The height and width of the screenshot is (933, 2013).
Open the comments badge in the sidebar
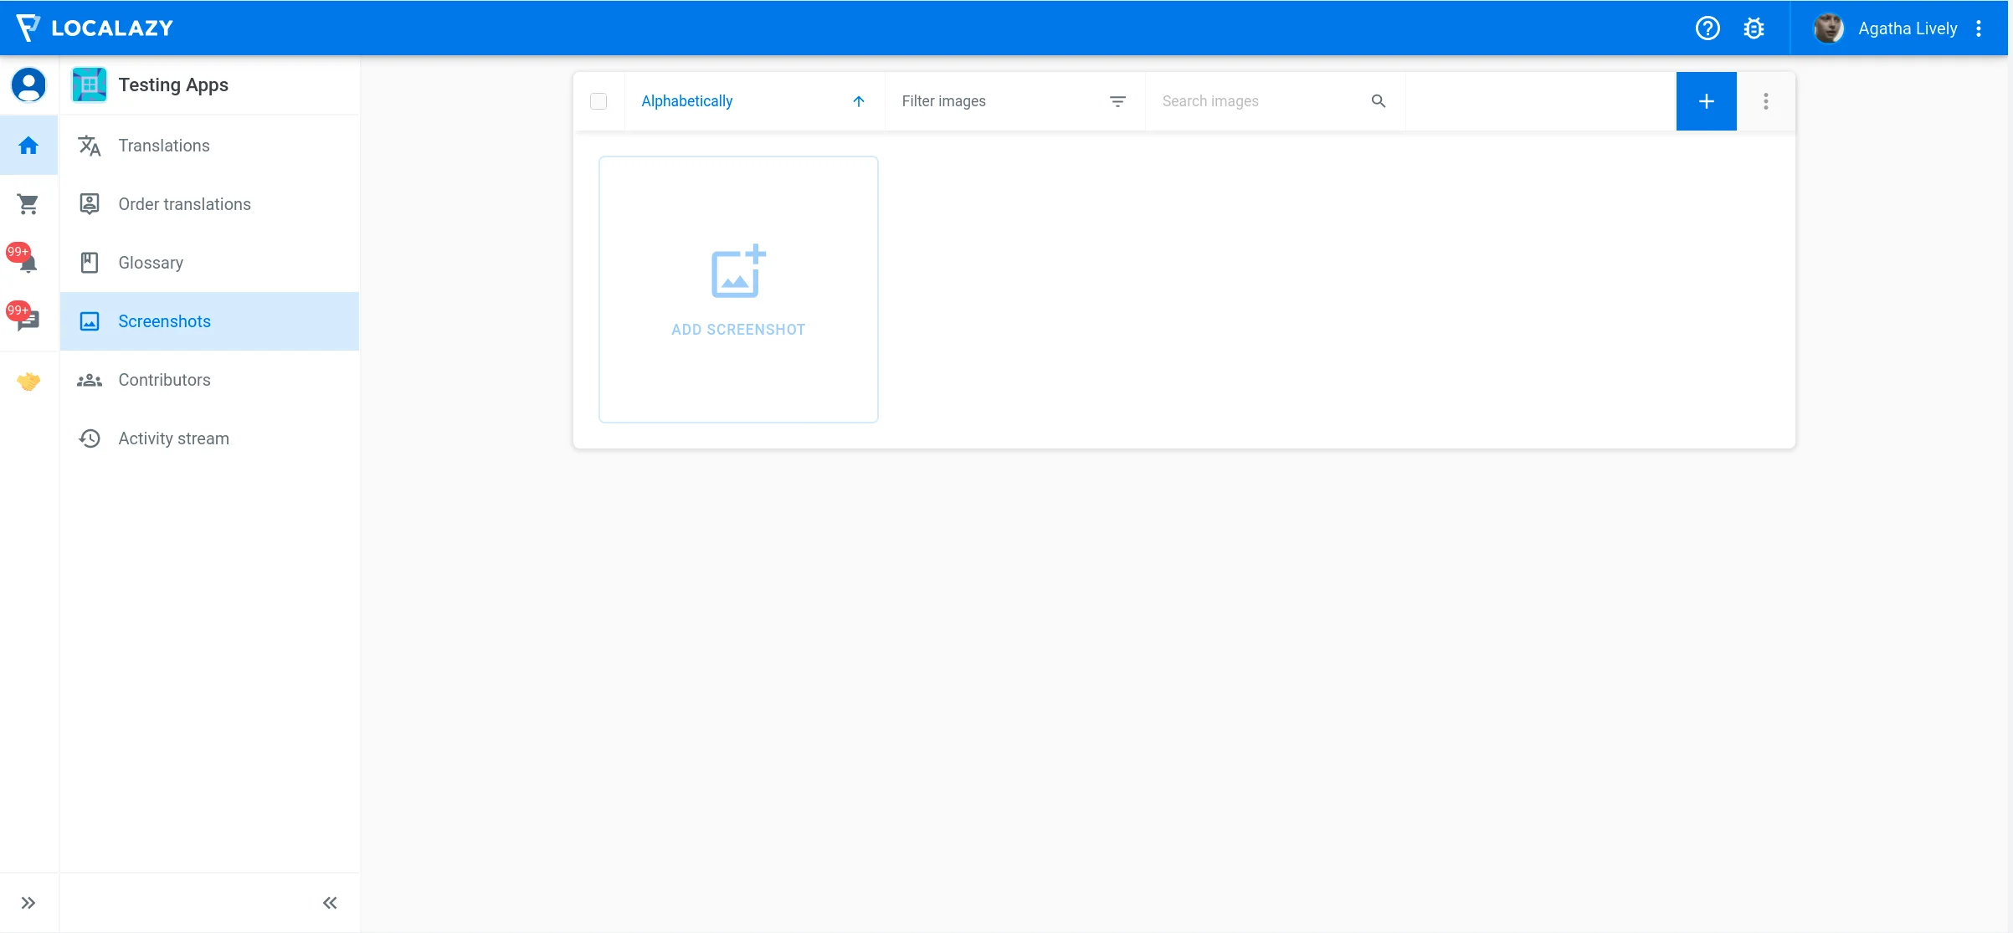point(28,320)
